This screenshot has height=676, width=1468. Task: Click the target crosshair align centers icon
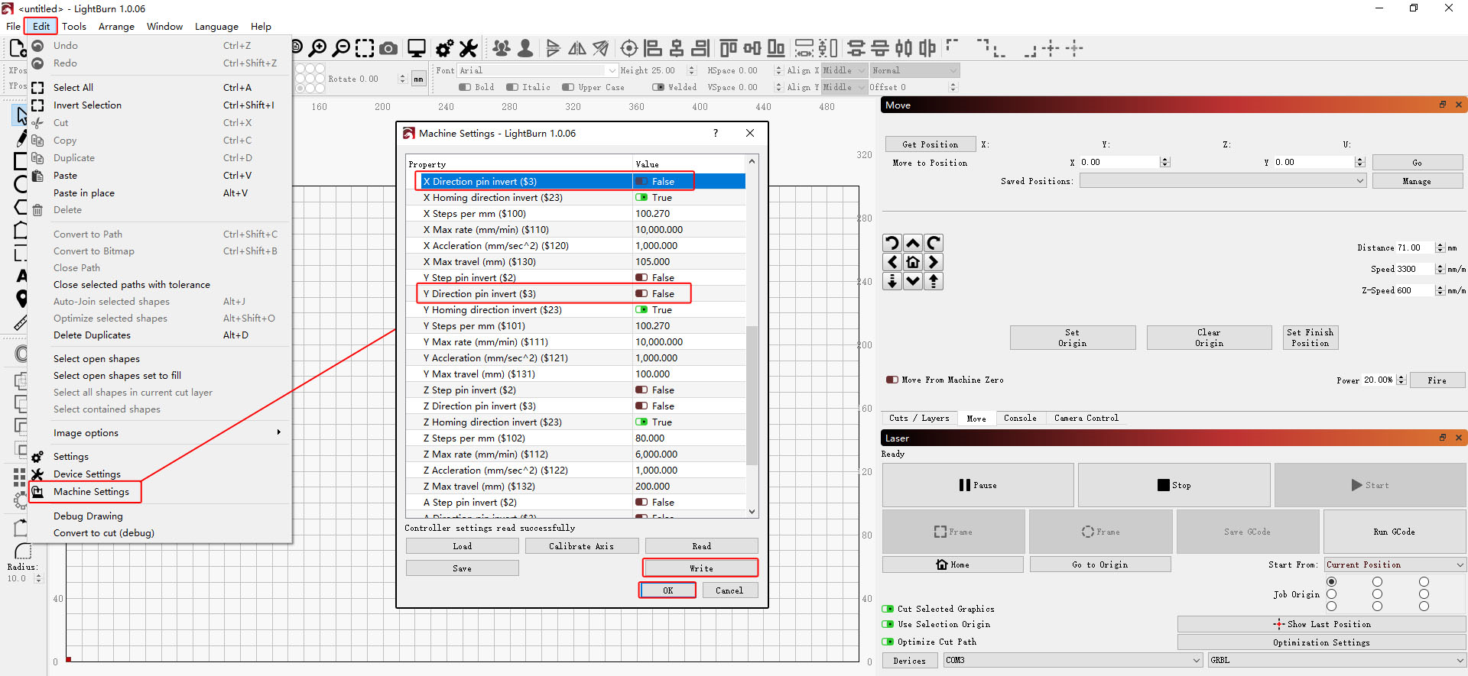pyautogui.click(x=629, y=48)
